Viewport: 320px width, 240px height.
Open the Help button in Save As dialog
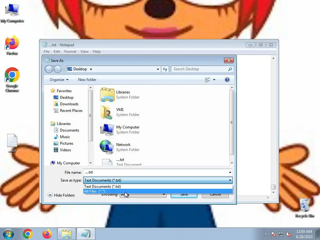[227, 80]
